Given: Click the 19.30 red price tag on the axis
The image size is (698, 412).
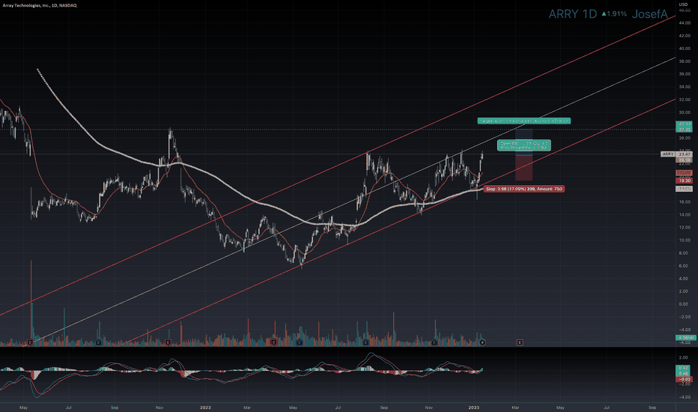Looking at the screenshot, I should [x=685, y=181].
